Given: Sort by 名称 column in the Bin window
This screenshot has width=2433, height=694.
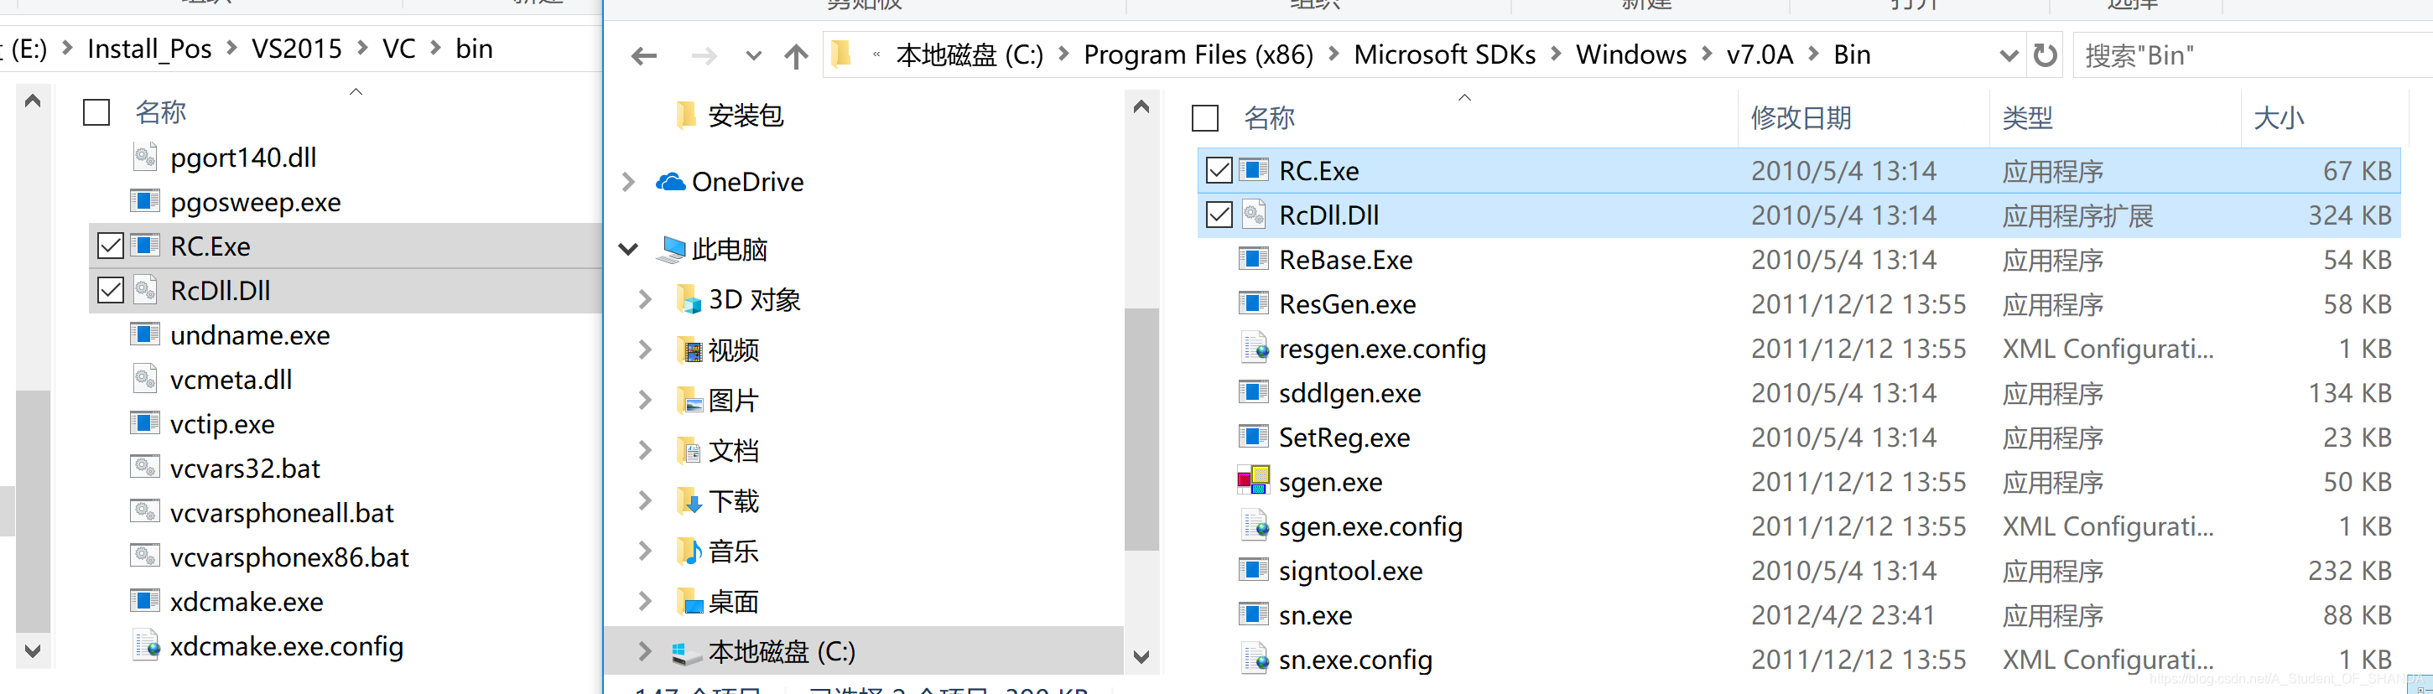Looking at the screenshot, I should (x=1268, y=118).
